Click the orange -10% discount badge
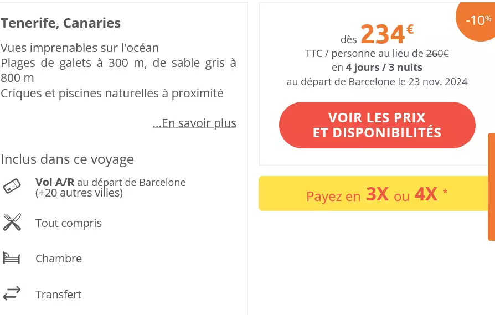This screenshot has height=315, width=495. click(477, 20)
